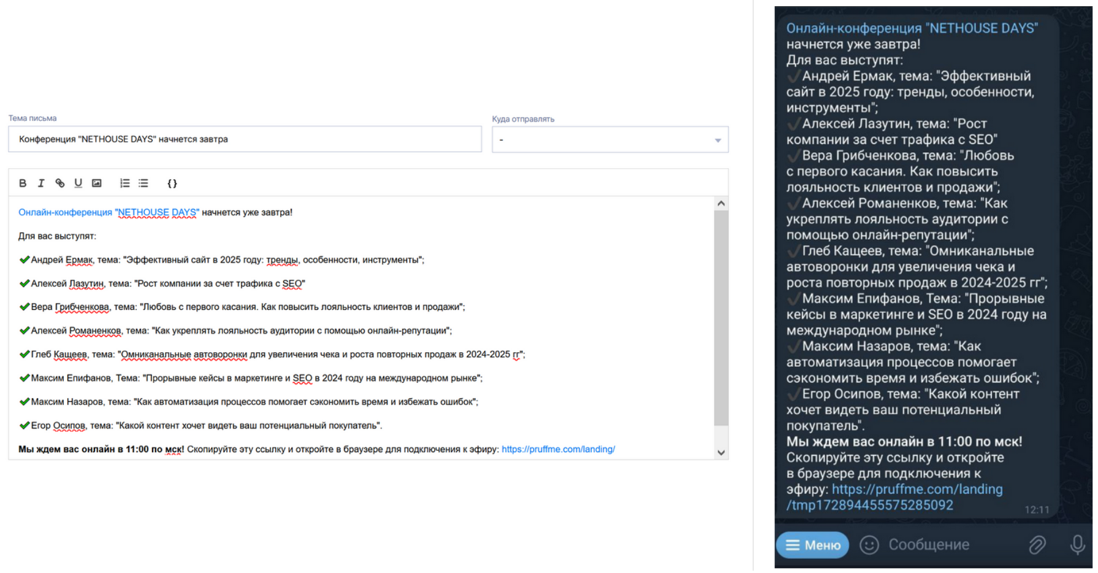Open the pruffme.com/landing link in editor
This screenshot has width=1098, height=573.
(558, 449)
